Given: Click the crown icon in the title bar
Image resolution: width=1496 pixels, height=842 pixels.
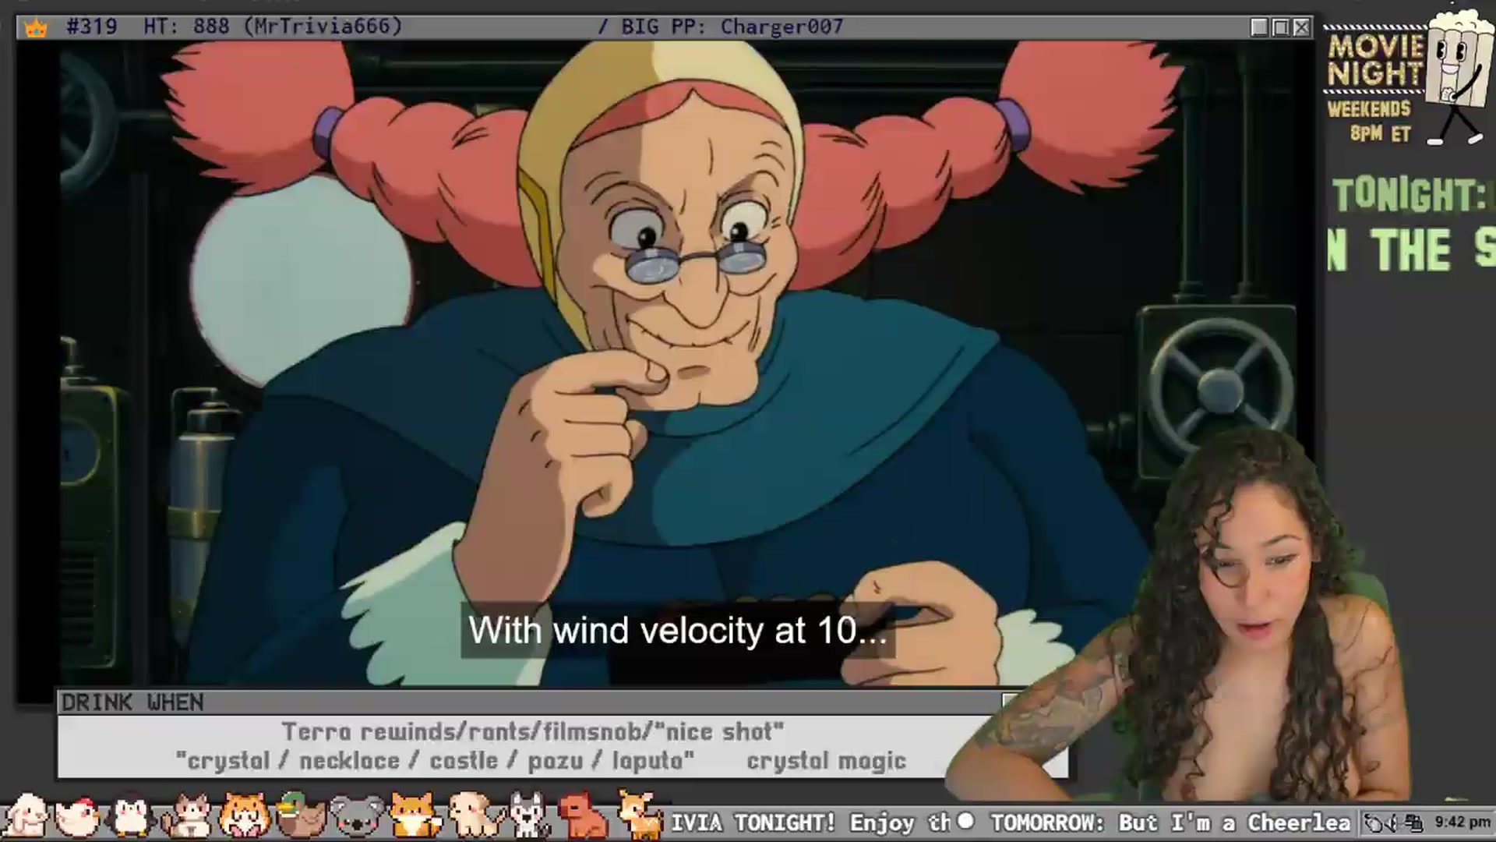Looking at the screenshot, I should [36, 28].
